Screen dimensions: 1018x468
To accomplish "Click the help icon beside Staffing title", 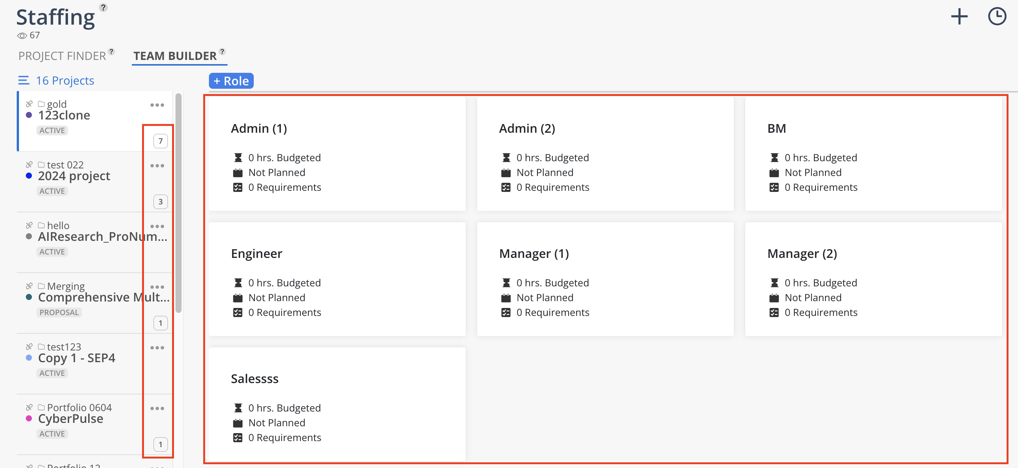I will tap(103, 8).
